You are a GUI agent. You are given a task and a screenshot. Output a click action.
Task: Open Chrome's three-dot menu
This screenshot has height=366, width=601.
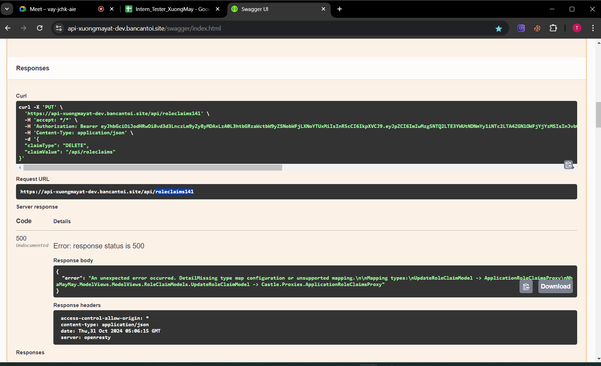593,28
